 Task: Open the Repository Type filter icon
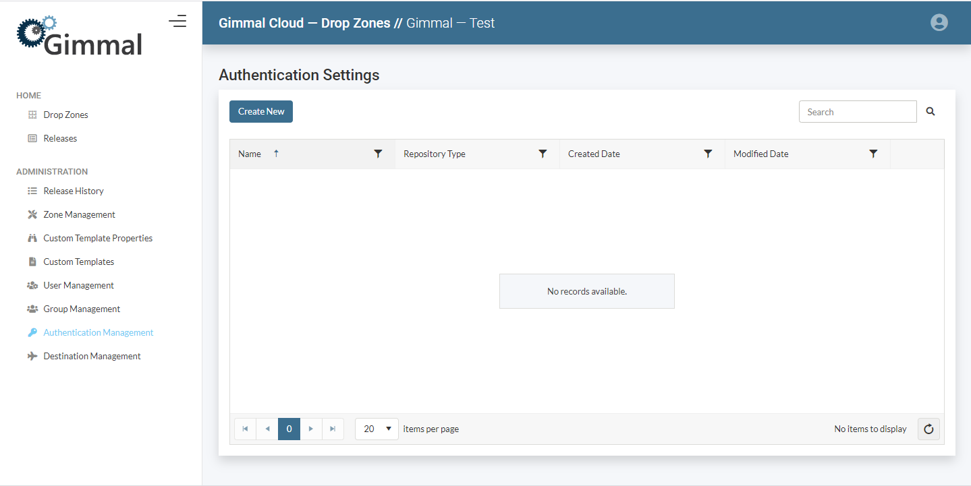(543, 154)
